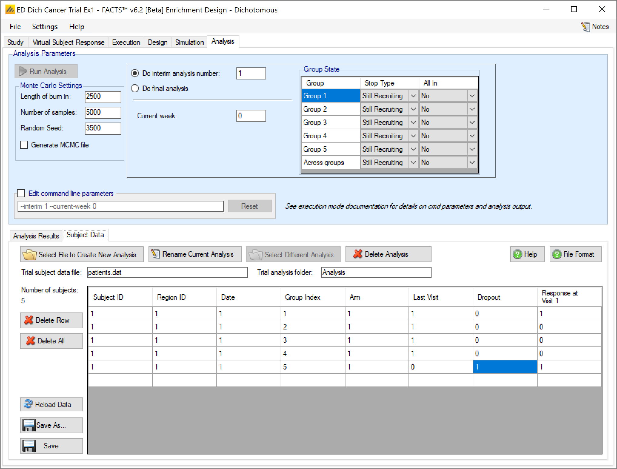Select the Do final analysis radio button
617x469 pixels.
coord(135,88)
